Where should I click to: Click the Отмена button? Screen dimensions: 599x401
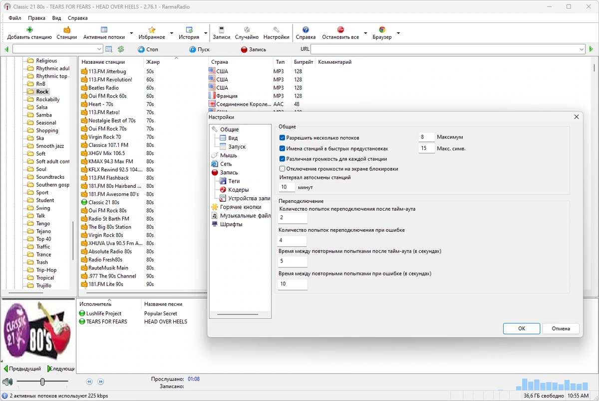click(561, 329)
